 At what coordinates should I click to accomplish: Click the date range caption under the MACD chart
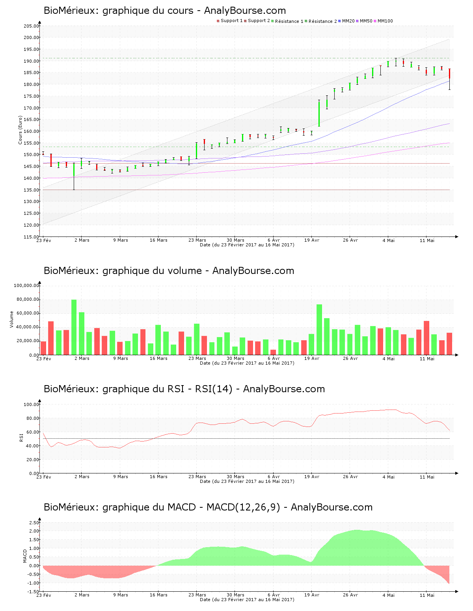(x=247, y=600)
